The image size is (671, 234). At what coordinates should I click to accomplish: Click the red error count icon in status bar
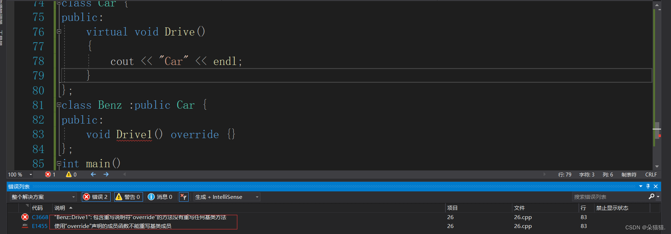click(48, 174)
